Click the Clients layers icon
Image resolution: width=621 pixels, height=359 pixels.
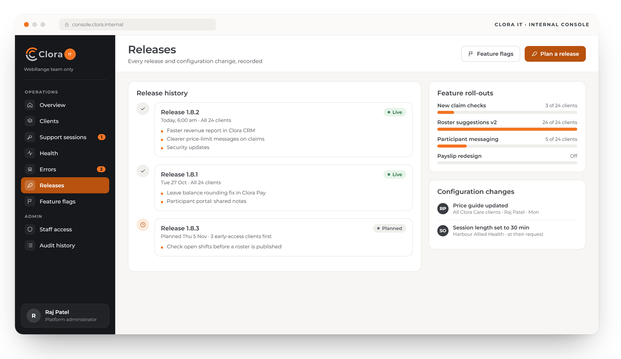click(x=30, y=121)
